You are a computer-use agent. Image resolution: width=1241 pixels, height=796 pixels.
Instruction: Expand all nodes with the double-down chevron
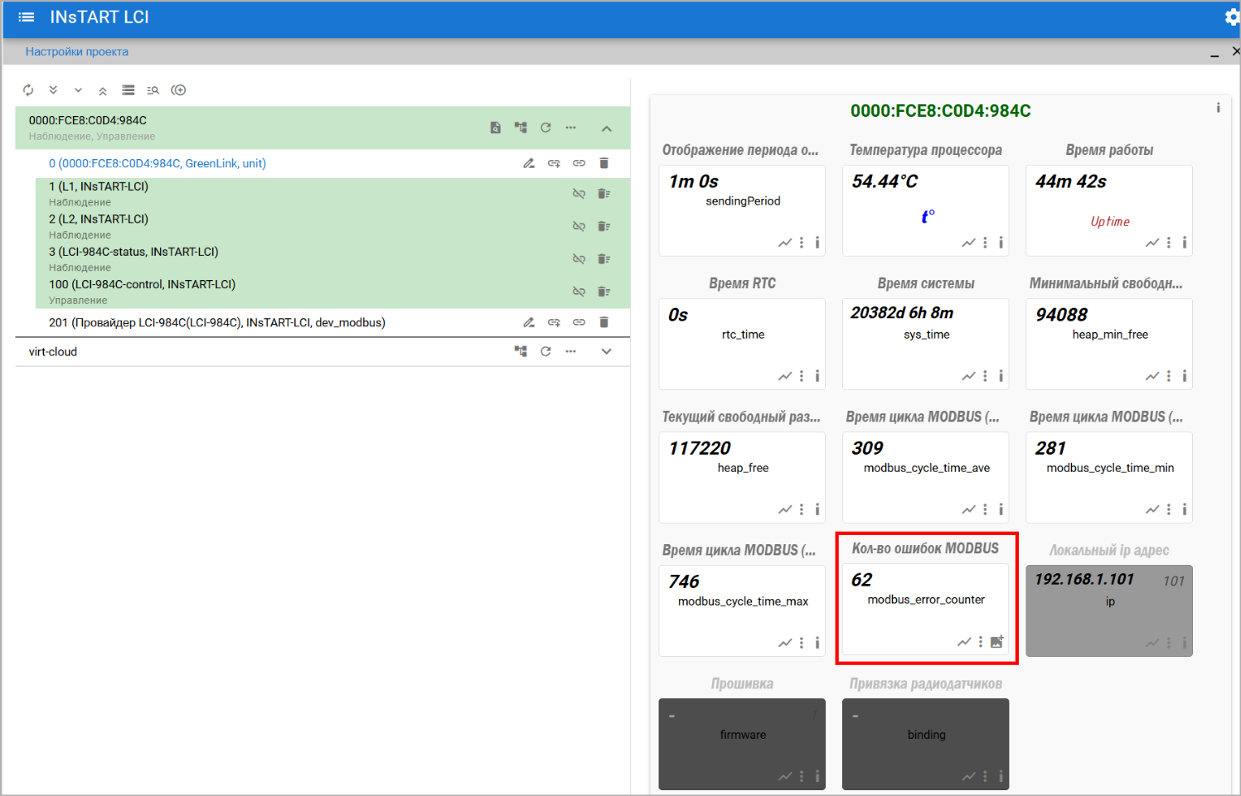click(x=53, y=90)
